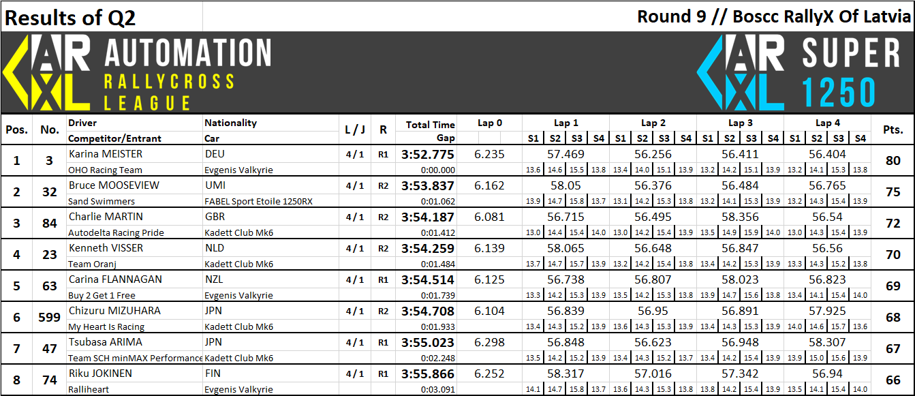Click the 'Round 9 // Boscc RallyX Of Latvia' heading

[x=773, y=16]
